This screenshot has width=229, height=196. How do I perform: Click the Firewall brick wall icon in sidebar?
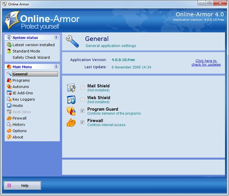coord(9,118)
